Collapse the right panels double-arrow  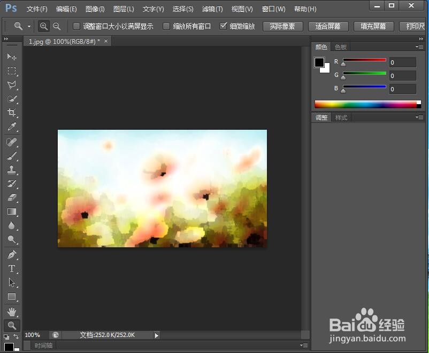(x=421, y=39)
